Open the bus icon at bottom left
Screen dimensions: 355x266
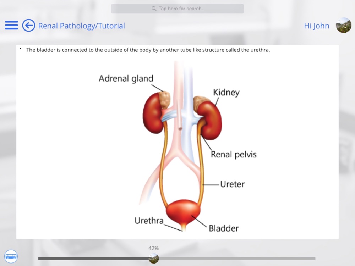tap(11, 256)
